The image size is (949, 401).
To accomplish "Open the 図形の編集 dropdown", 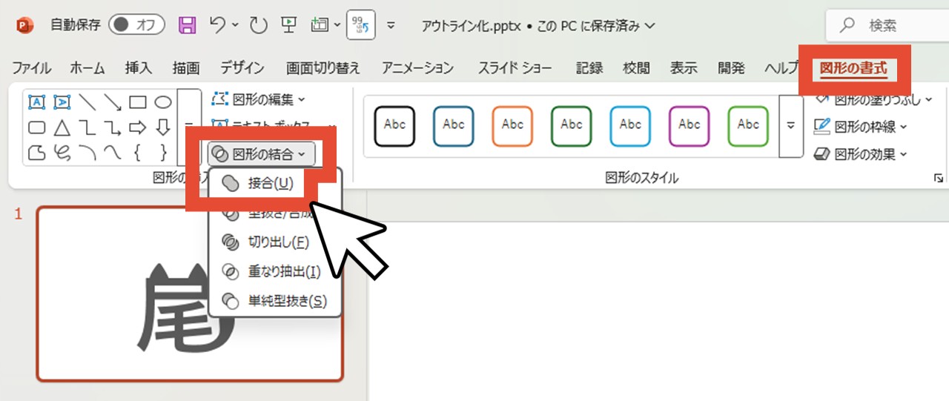I will click(x=259, y=99).
